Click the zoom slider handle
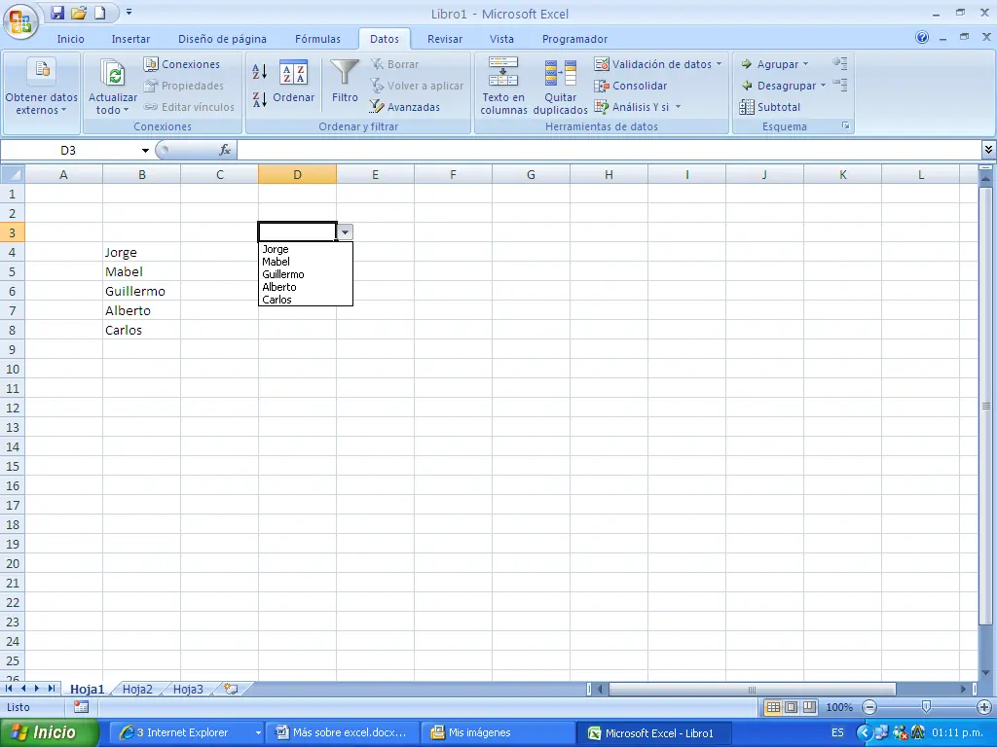The height and width of the screenshot is (747, 997). point(927,707)
